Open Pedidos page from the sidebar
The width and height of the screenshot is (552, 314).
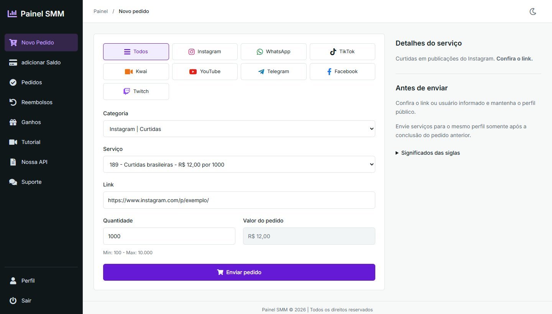pos(41,82)
